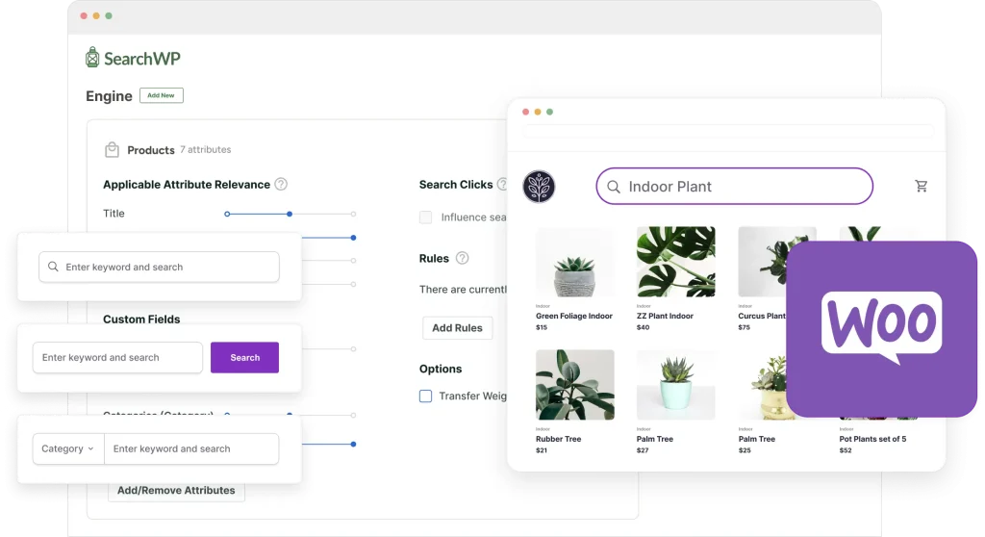
Task: Click the magnifier icon in Indoor Plant search
Action: click(x=614, y=187)
